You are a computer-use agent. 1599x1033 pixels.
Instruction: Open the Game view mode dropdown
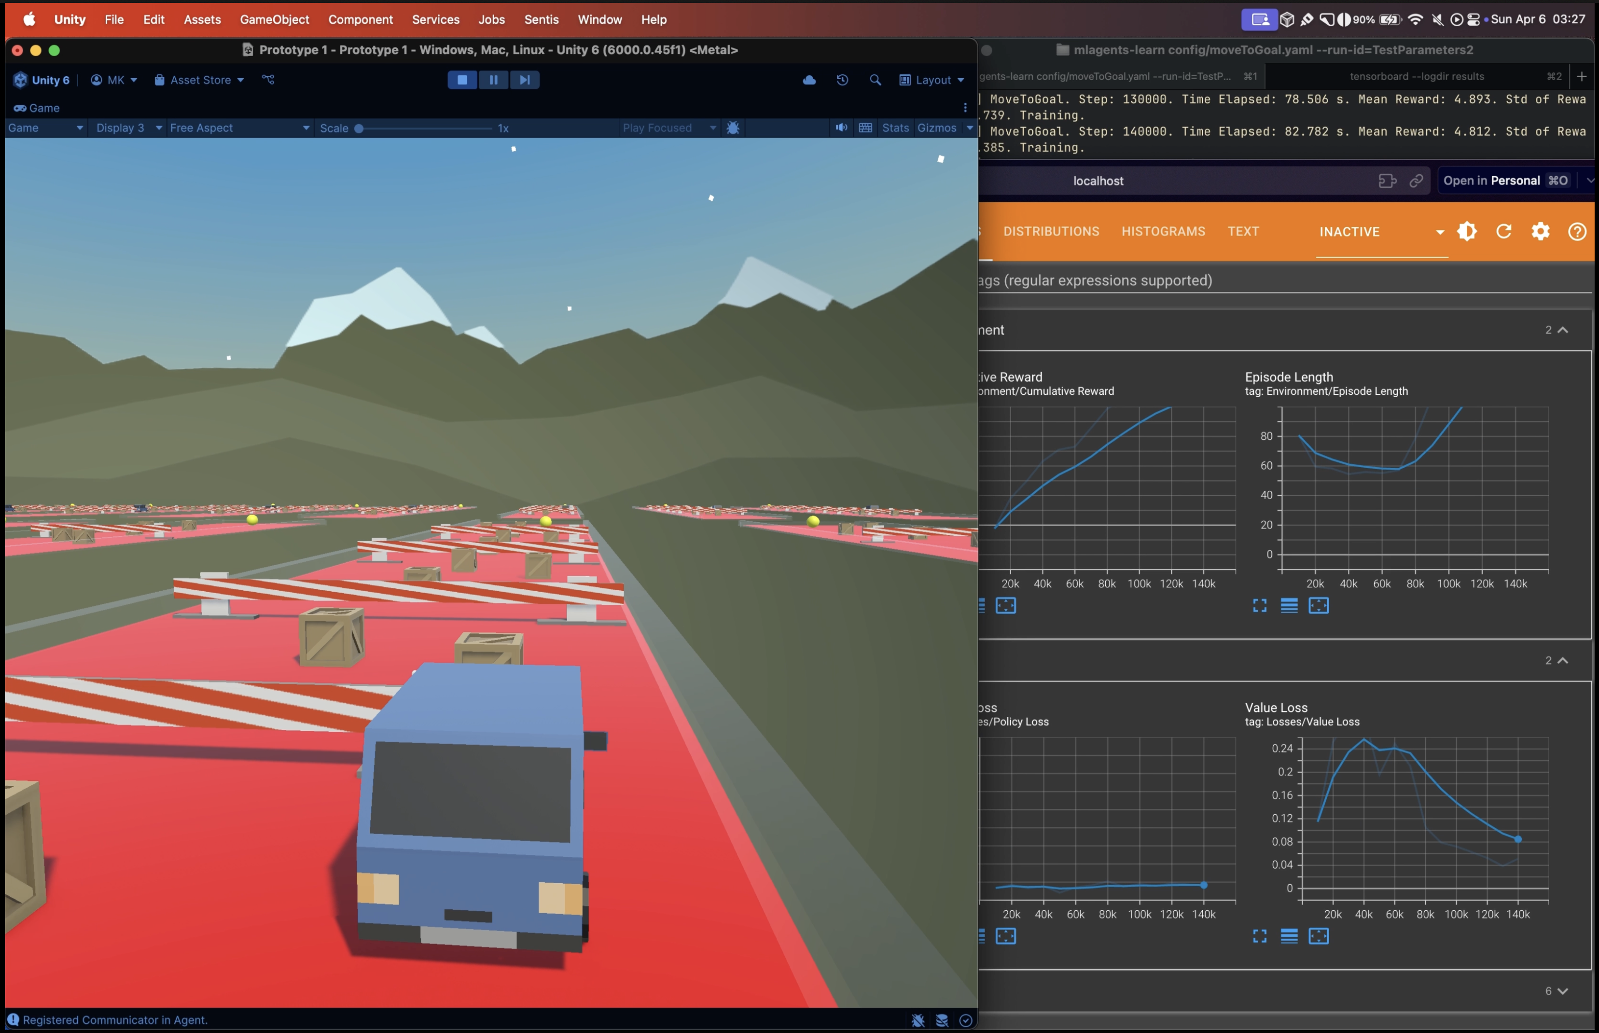point(45,128)
